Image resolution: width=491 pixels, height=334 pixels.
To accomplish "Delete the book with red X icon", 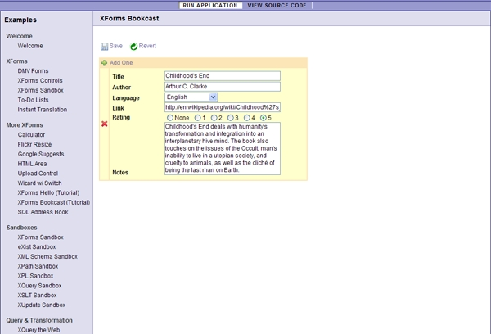I will point(104,124).
